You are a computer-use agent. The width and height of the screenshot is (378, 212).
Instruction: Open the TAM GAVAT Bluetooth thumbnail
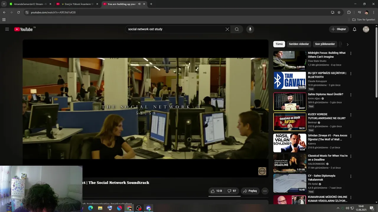click(290, 80)
